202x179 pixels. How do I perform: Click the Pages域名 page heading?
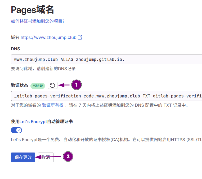32,10
